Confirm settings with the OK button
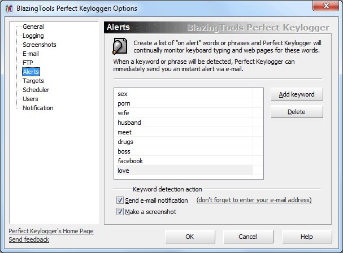This screenshot has width=343, height=253. [190, 237]
